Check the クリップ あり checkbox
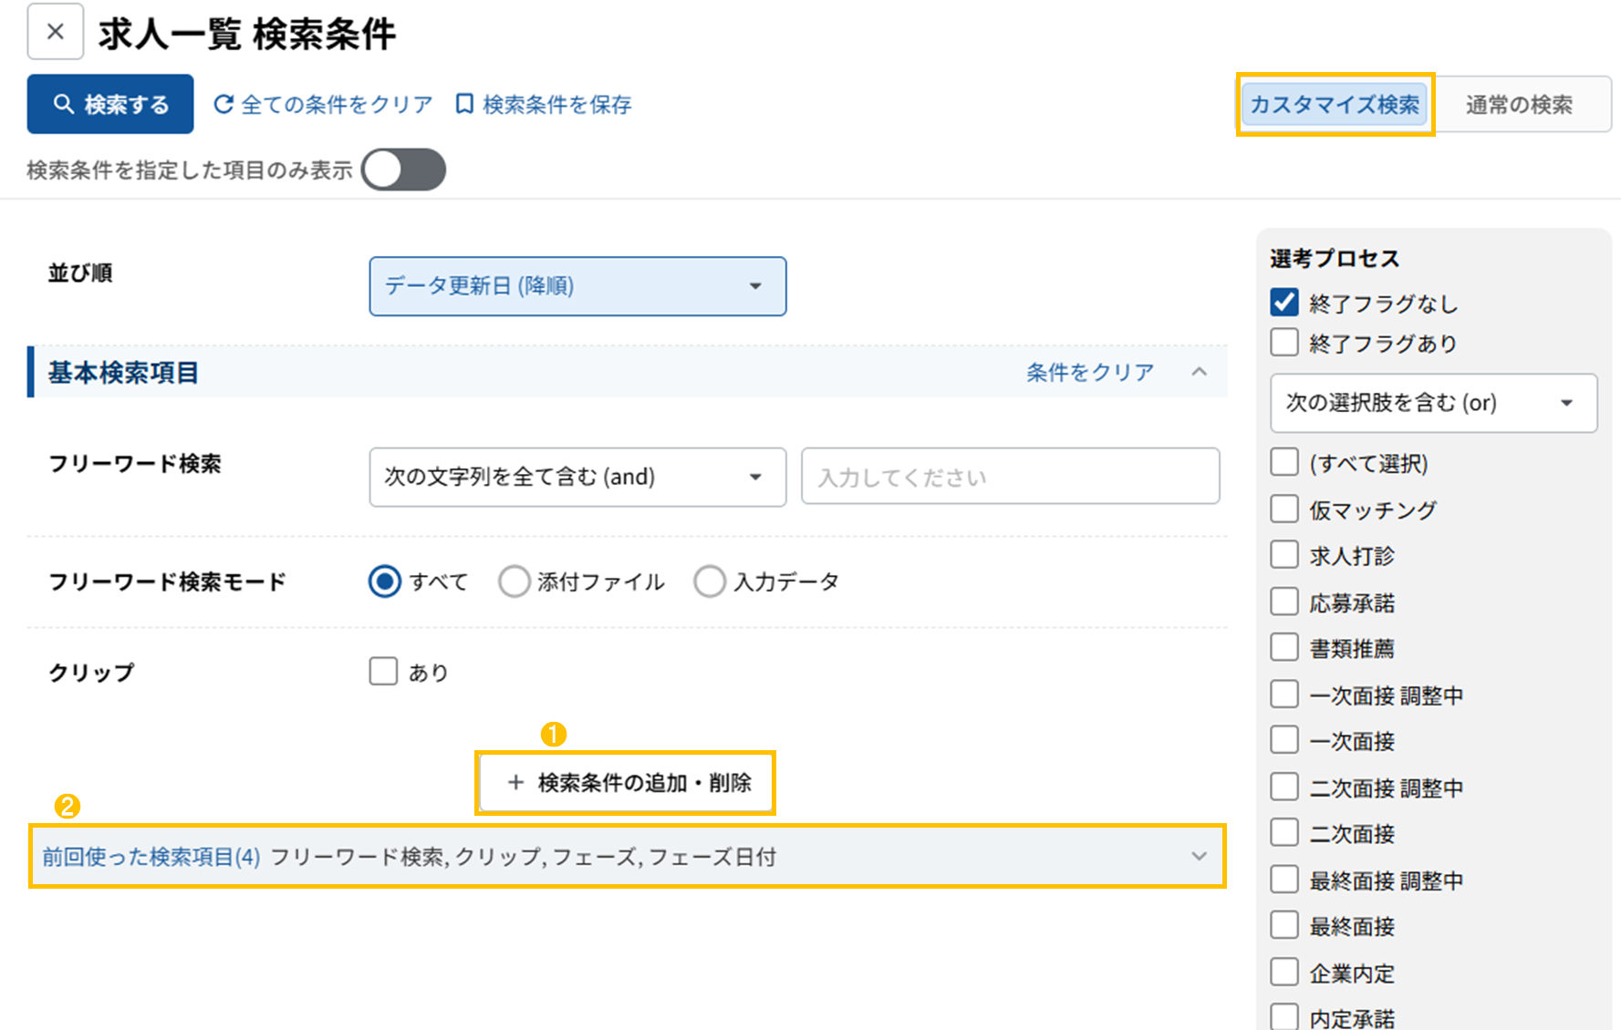This screenshot has width=1621, height=1030. click(x=384, y=672)
